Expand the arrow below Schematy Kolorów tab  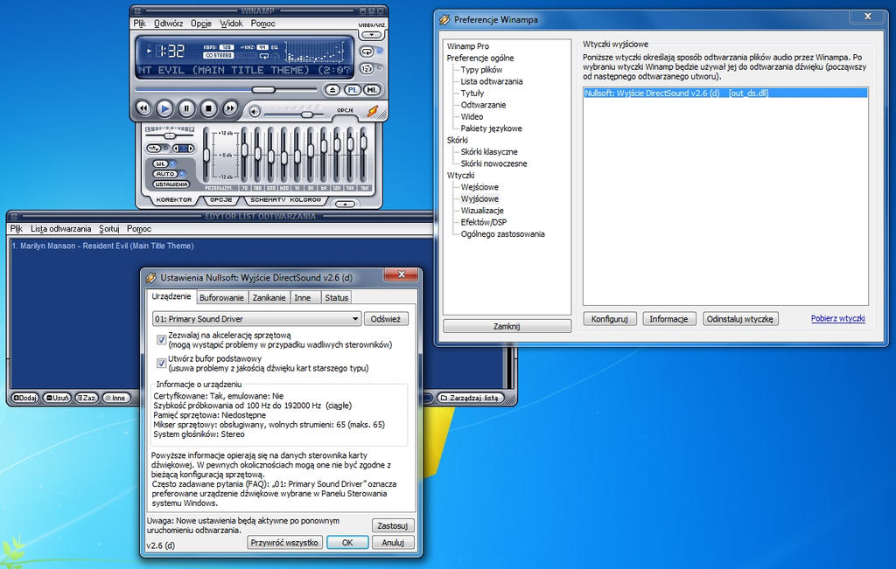(346, 205)
